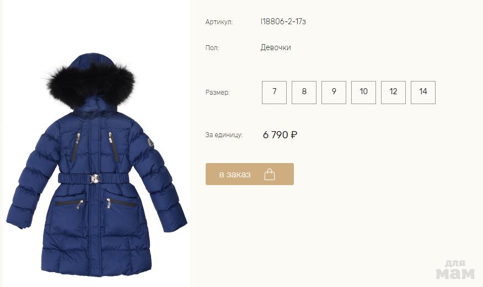Screen dimensions: 483x287
Task: Click the 'для мам' watermark logo
Action: tap(455, 270)
